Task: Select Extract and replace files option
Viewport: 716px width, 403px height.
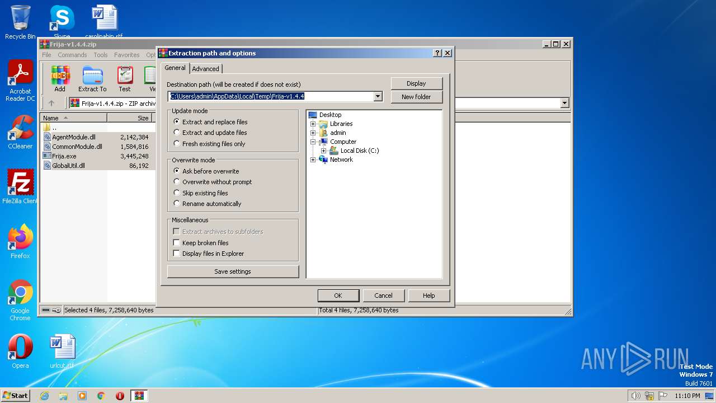Action: click(x=210, y=122)
